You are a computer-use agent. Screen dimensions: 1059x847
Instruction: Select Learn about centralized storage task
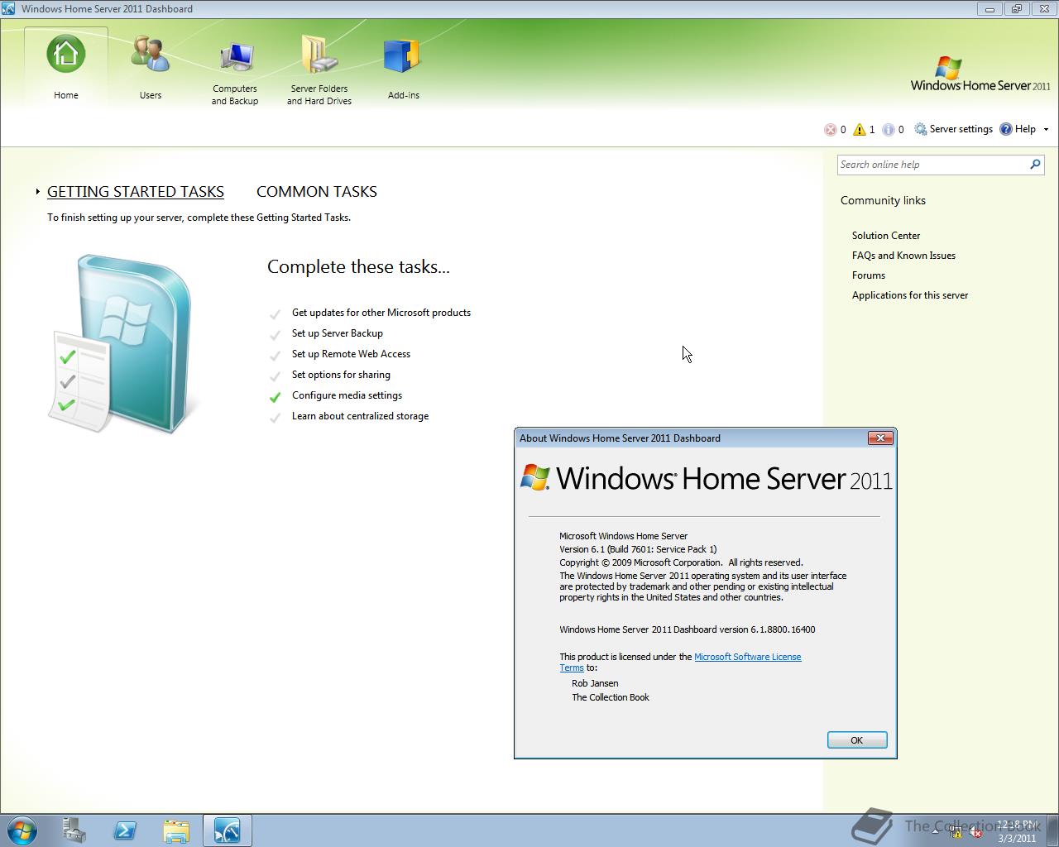click(360, 416)
